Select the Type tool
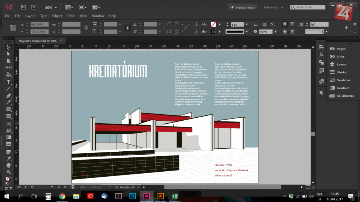The height and width of the screenshot is (202, 360). click(8, 82)
